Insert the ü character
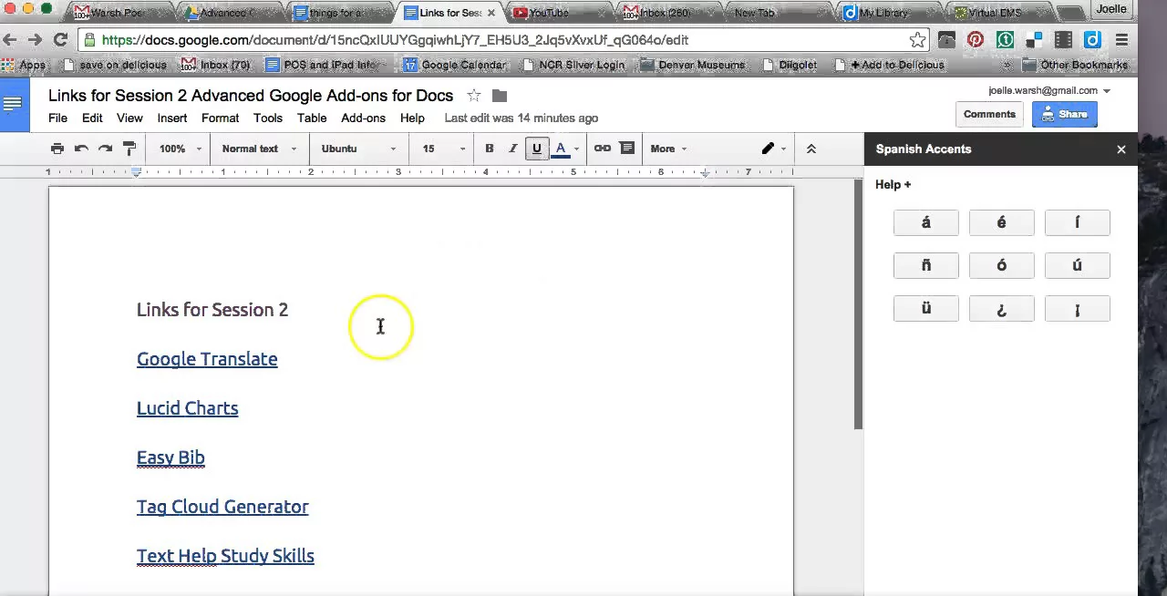This screenshot has height=596, width=1167. (926, 309)
